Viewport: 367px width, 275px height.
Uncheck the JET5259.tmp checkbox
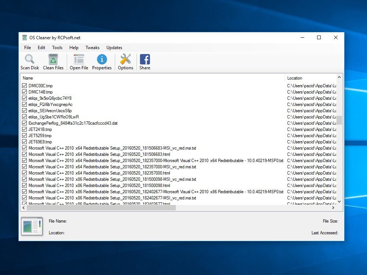[24, 136]
